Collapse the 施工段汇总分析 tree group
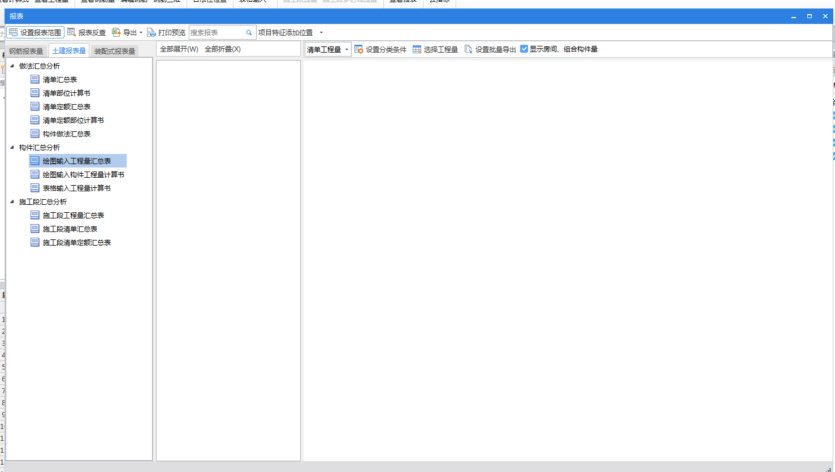 12,202
